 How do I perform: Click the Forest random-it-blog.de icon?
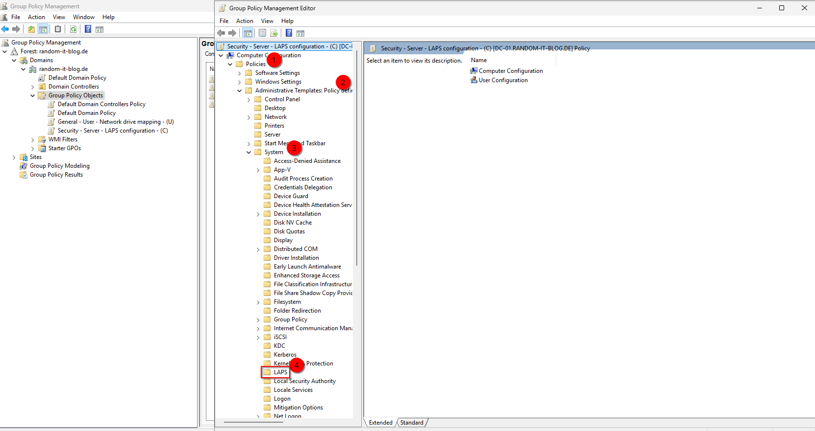(14, 51)
